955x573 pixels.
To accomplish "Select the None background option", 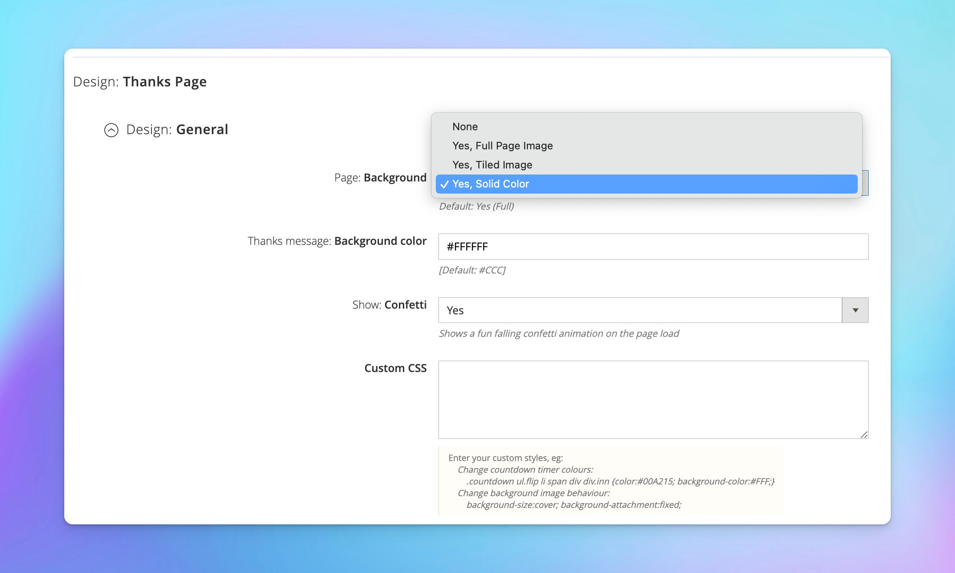I will coord(646,127).
